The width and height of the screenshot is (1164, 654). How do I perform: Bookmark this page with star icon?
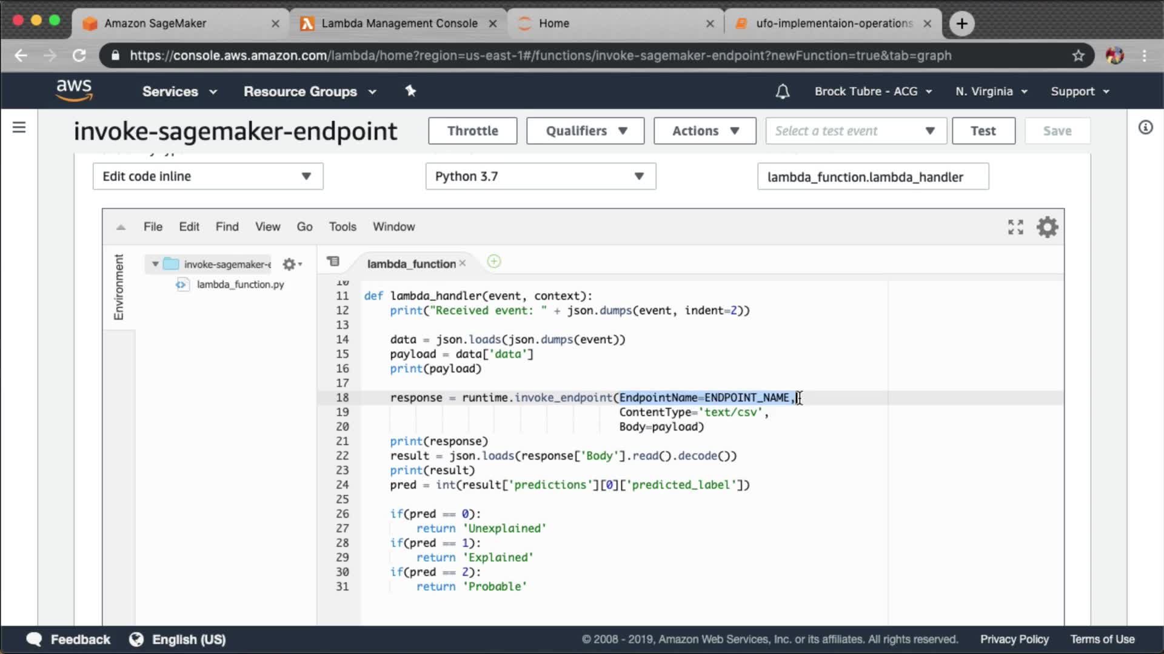[1078, 56]
